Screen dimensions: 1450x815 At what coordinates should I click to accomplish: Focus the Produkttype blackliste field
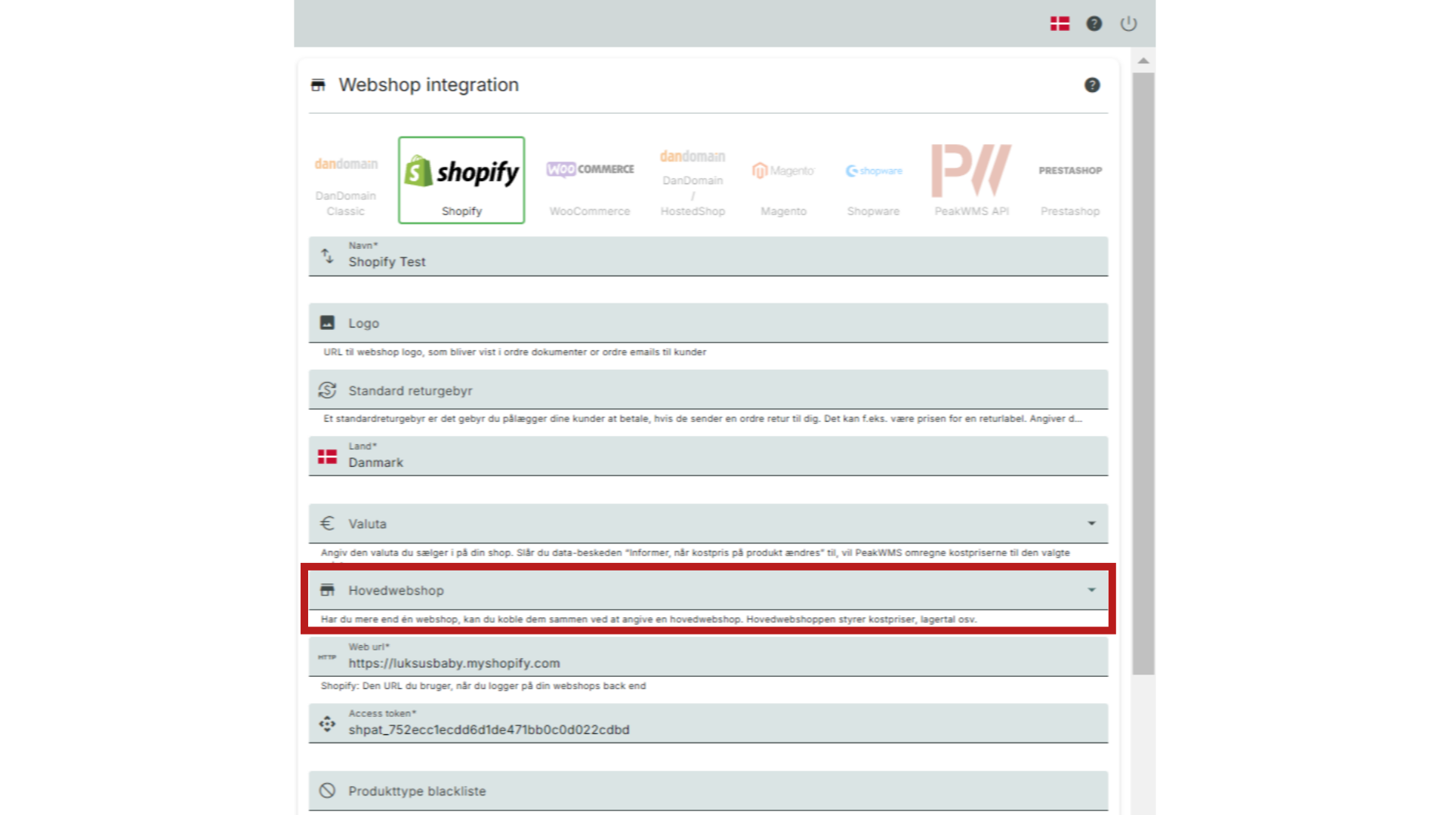pyautogui.click(x=708, y=791)
